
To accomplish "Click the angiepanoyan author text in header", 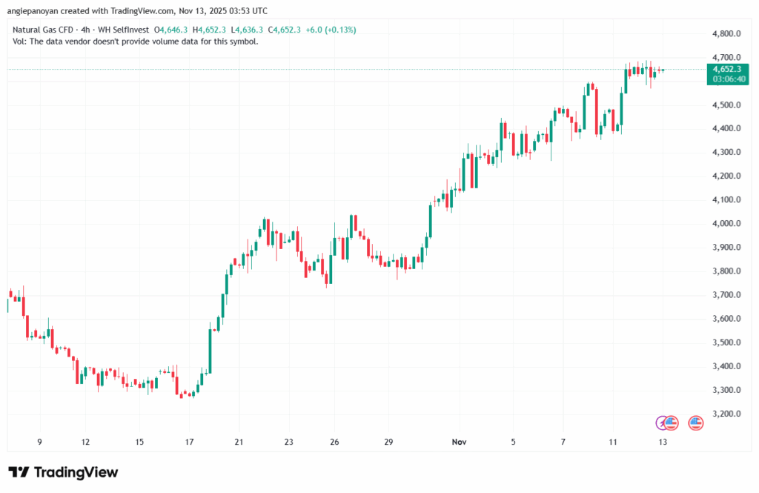I will 41,11.
